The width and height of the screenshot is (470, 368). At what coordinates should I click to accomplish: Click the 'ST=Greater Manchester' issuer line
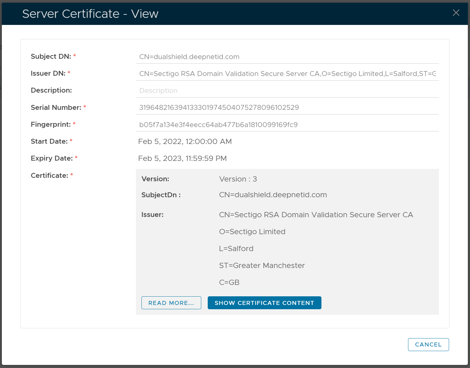(x=261, y=266)
